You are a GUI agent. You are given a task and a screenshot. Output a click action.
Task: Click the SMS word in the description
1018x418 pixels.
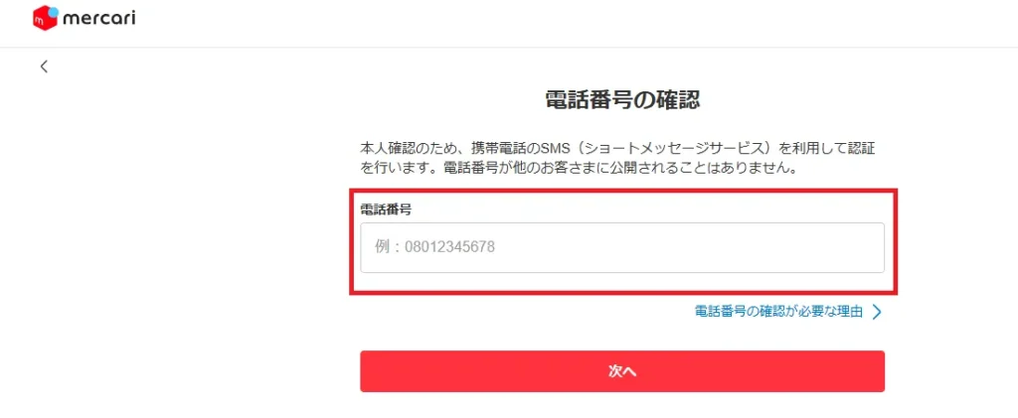(555, 148)
